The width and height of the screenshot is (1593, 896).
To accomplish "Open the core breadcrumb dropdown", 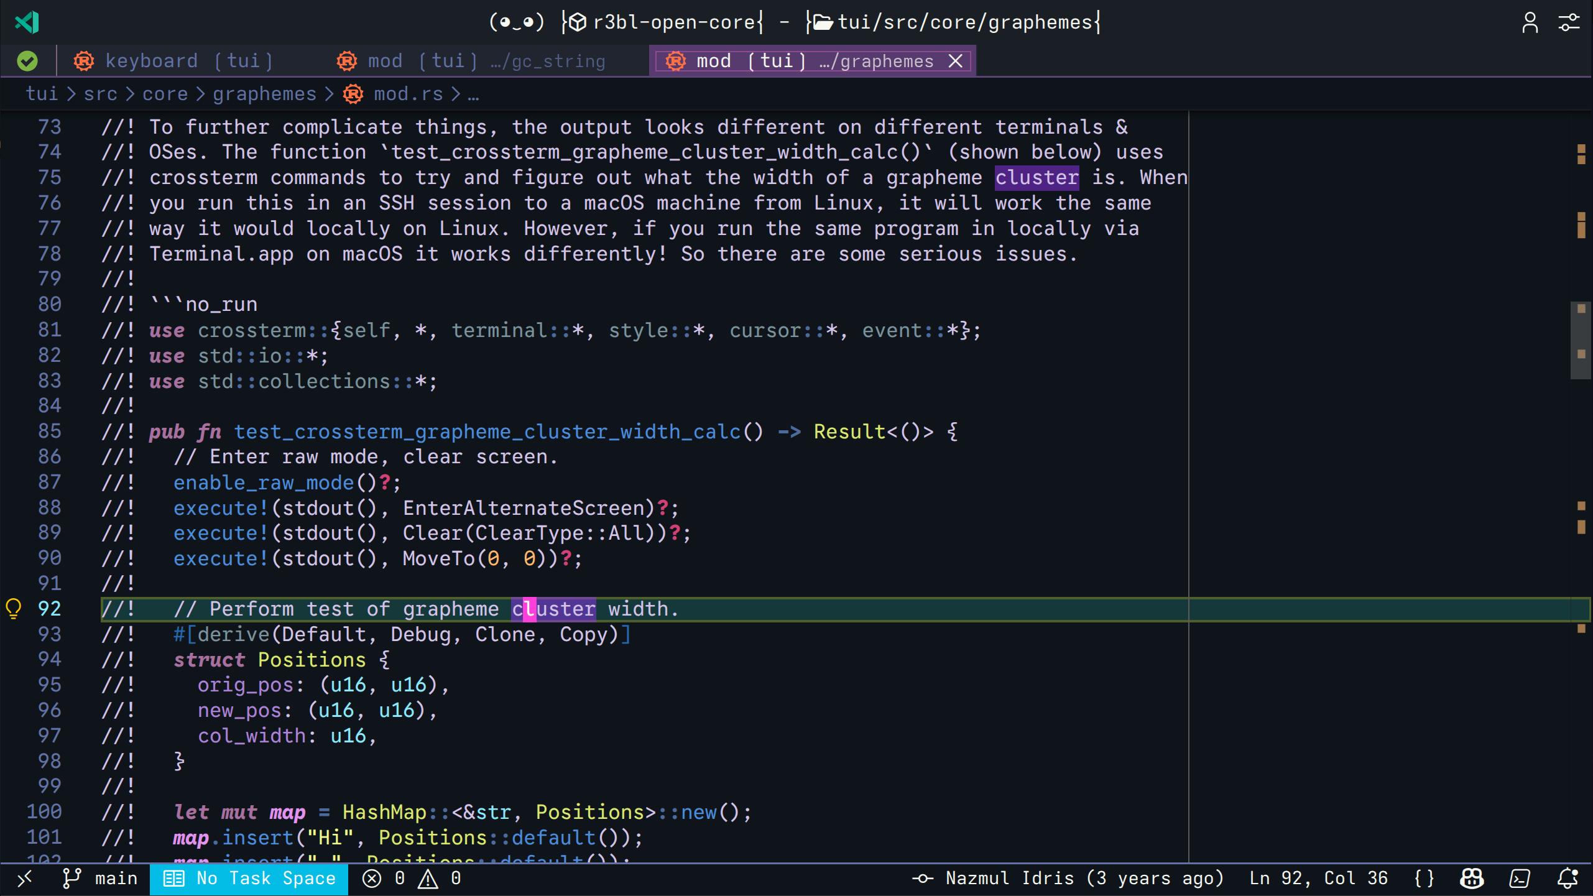I will 165,93.
